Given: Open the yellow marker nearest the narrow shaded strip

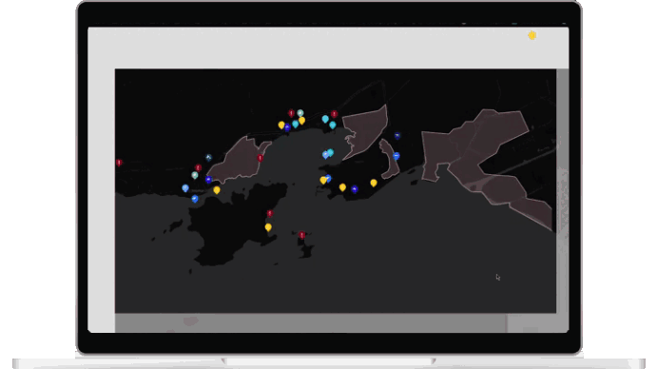Looking at the screenshot, I should tap(374, 183).
